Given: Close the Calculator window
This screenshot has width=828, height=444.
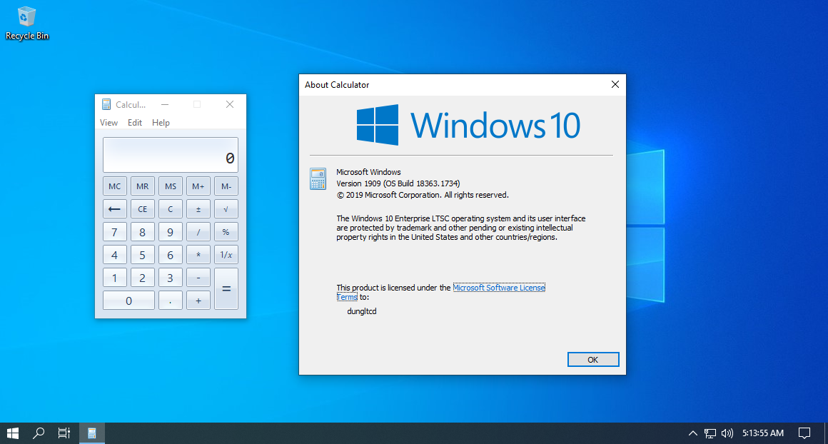Looking at the screenshot, I should coord(230,104).
